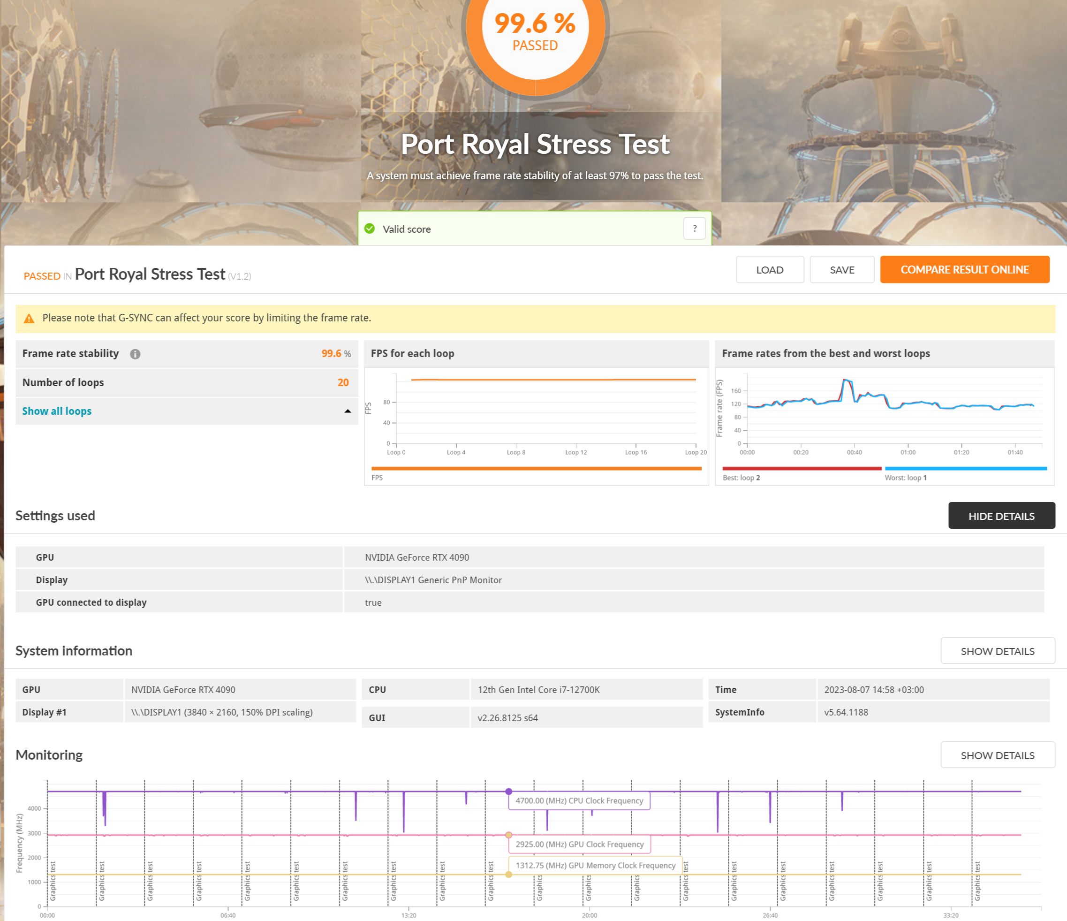
Task: Click the blue Worst loop legend bar
Action: [x=966, y=468]
